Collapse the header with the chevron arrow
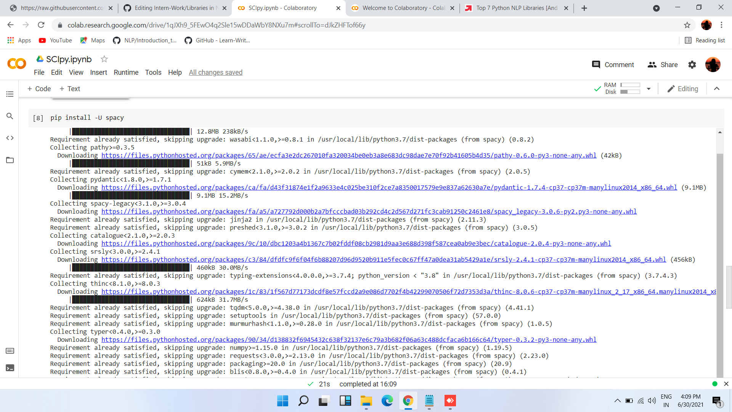 pos(717,89)
